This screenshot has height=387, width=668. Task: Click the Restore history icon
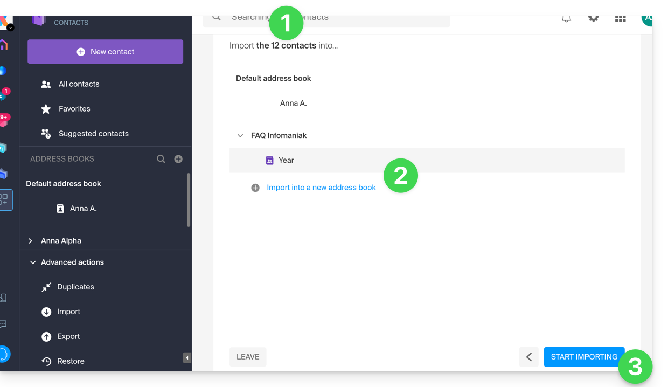46,362
